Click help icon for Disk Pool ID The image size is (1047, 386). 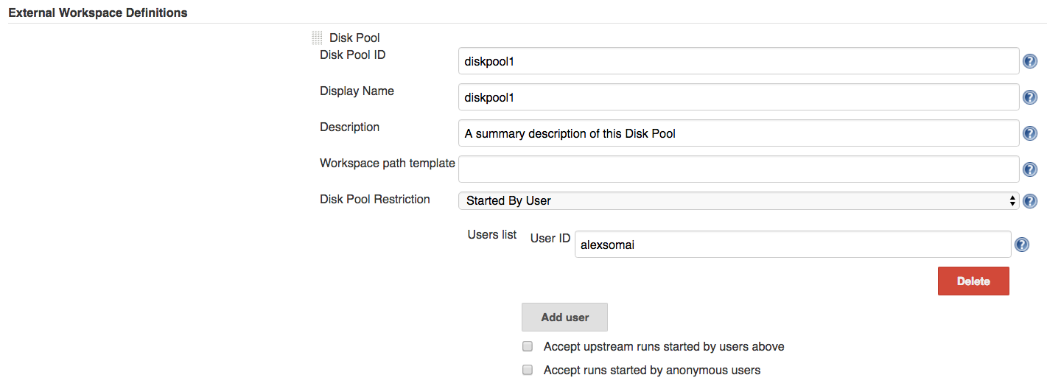click(x=1030, y=62)
